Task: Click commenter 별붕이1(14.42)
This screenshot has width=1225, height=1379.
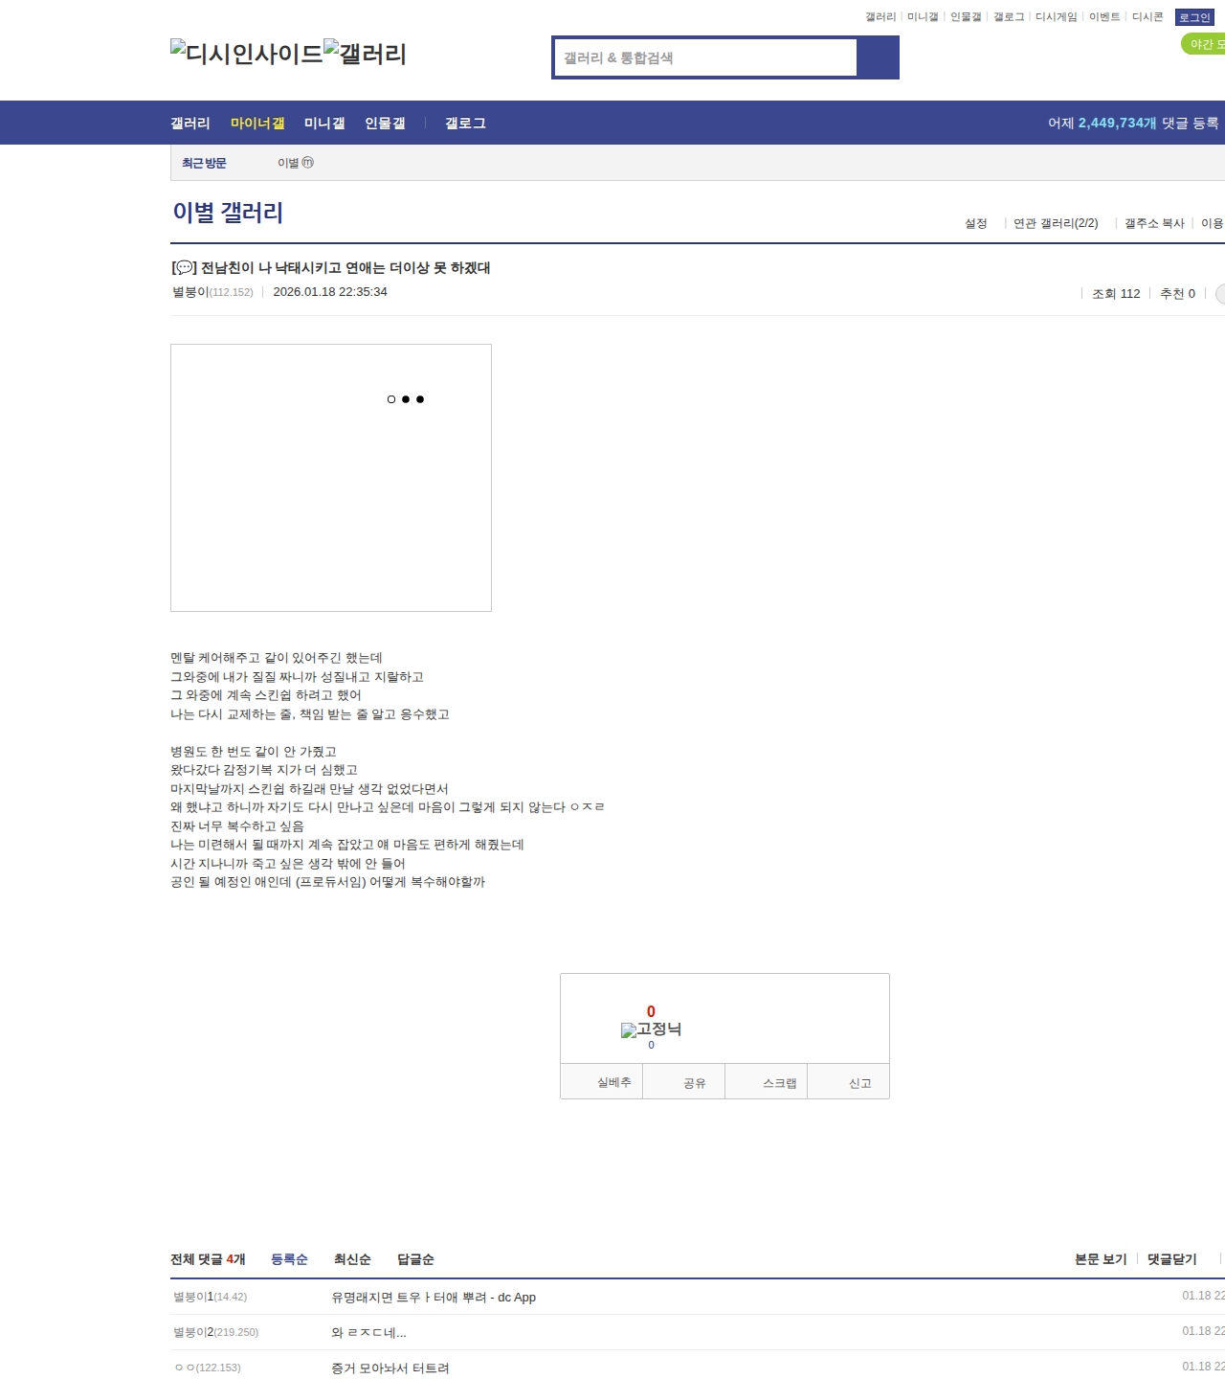Action: click(x=210, y=1297)
